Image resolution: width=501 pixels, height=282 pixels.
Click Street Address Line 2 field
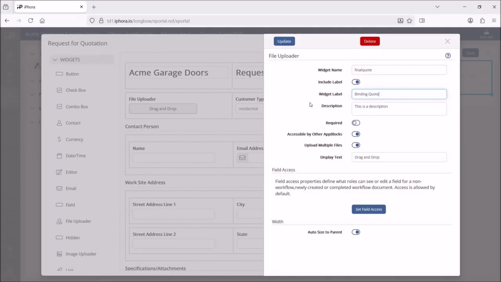[x=173, y=244]
